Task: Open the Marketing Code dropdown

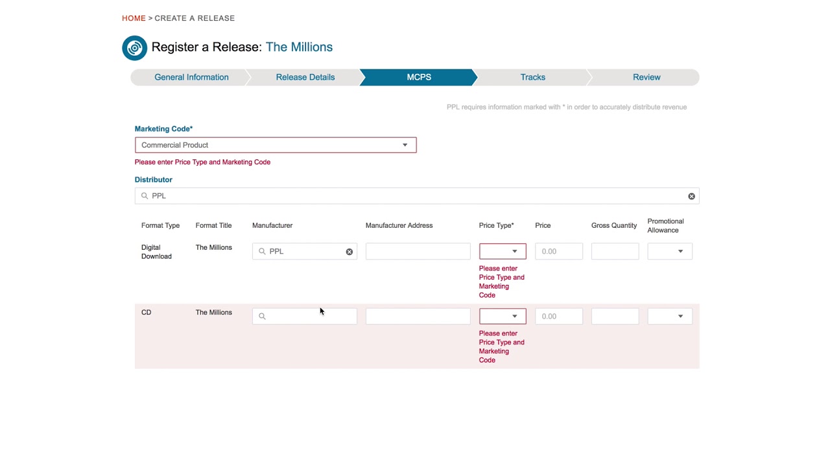Action: (276, 145)
